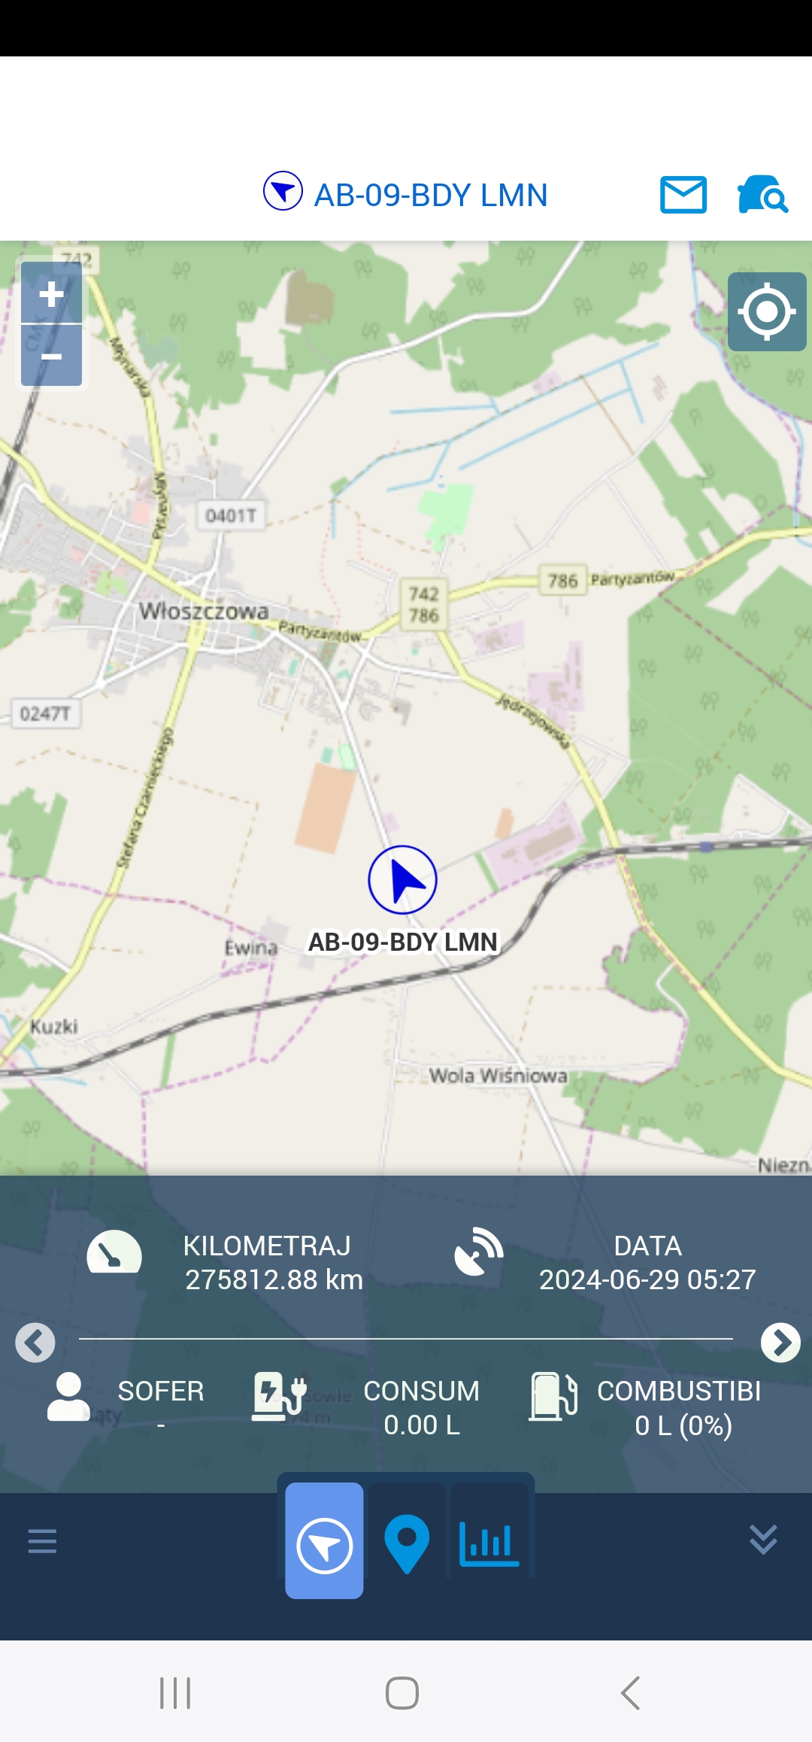Show next info with right arrow

[780, 1343]
